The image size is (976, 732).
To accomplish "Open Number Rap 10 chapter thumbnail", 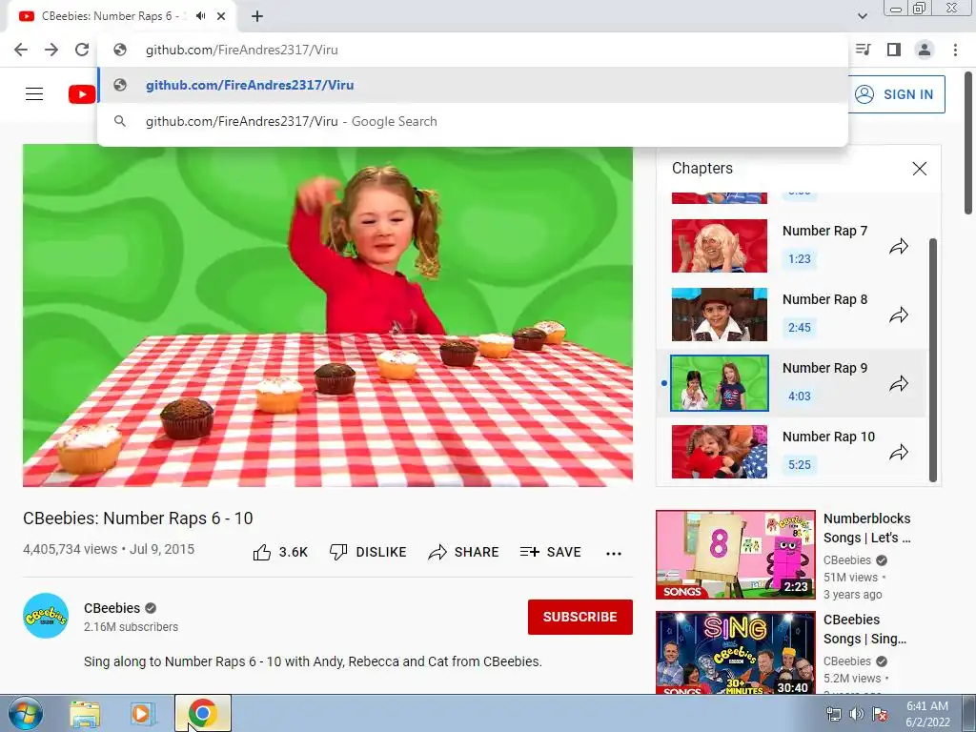I will click(x=720, y=452).
